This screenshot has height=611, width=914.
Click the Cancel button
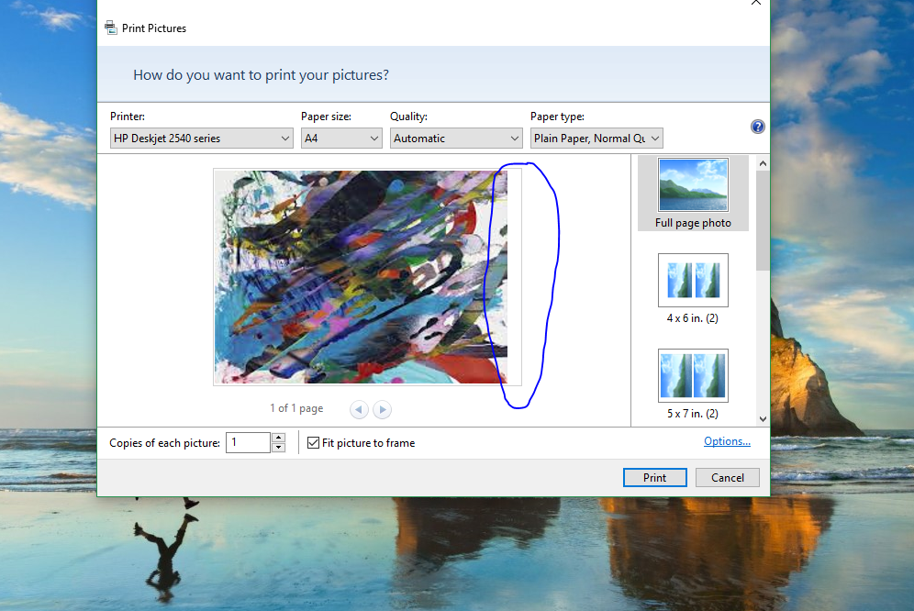pos(728,477)
